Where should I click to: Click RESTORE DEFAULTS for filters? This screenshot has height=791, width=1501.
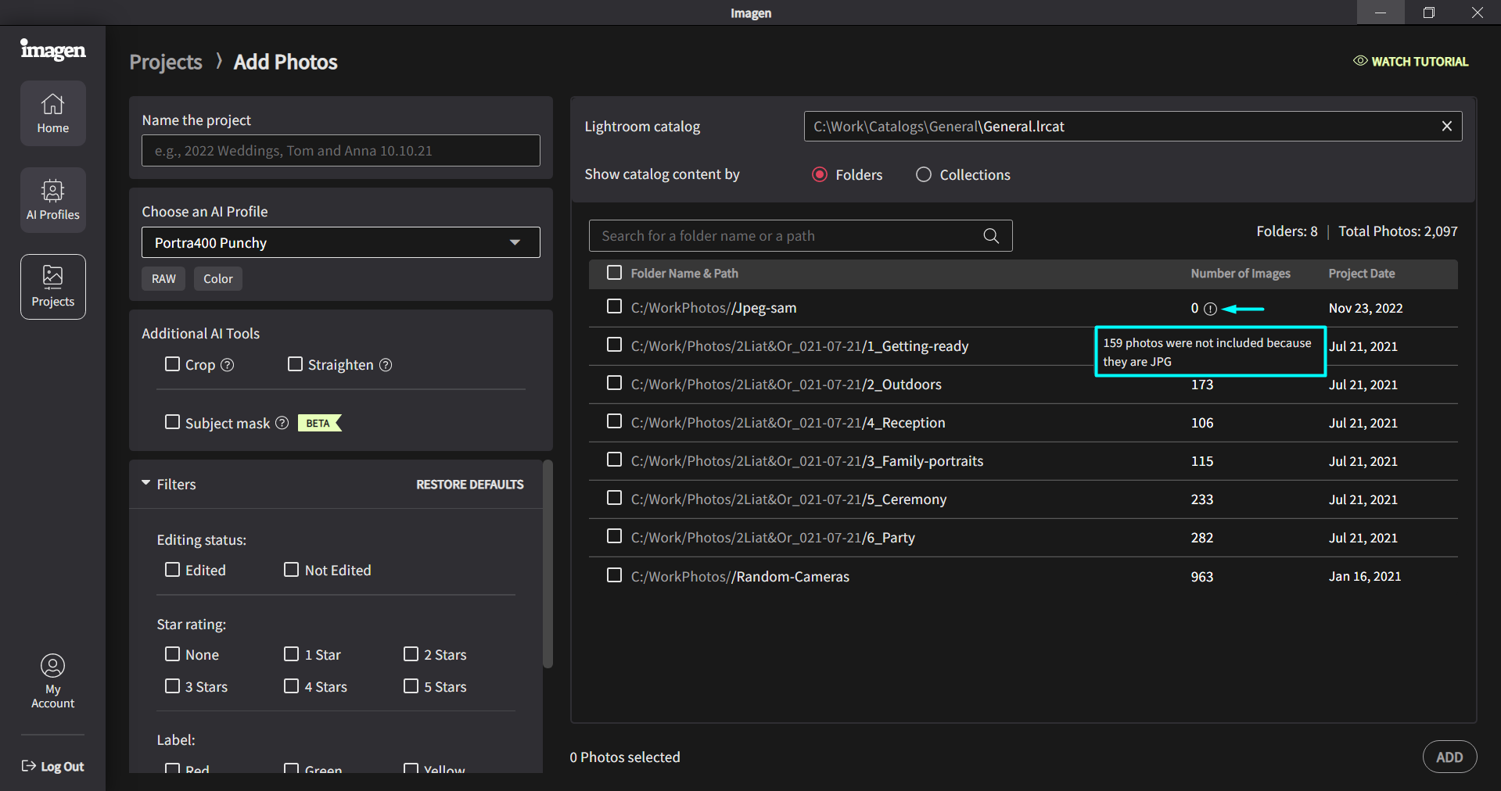pos(469,485)
